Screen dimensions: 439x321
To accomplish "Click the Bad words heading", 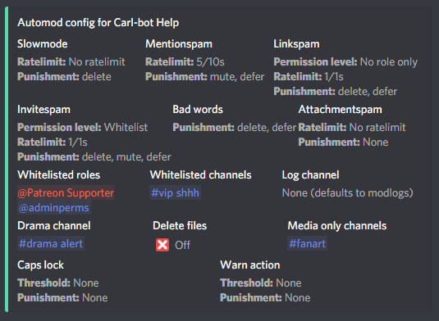I will tap(198, 109).
